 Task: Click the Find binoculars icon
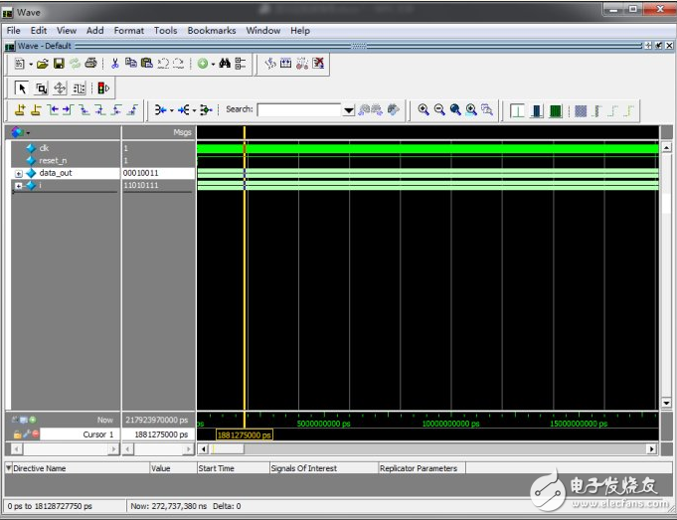coord(225,64)
